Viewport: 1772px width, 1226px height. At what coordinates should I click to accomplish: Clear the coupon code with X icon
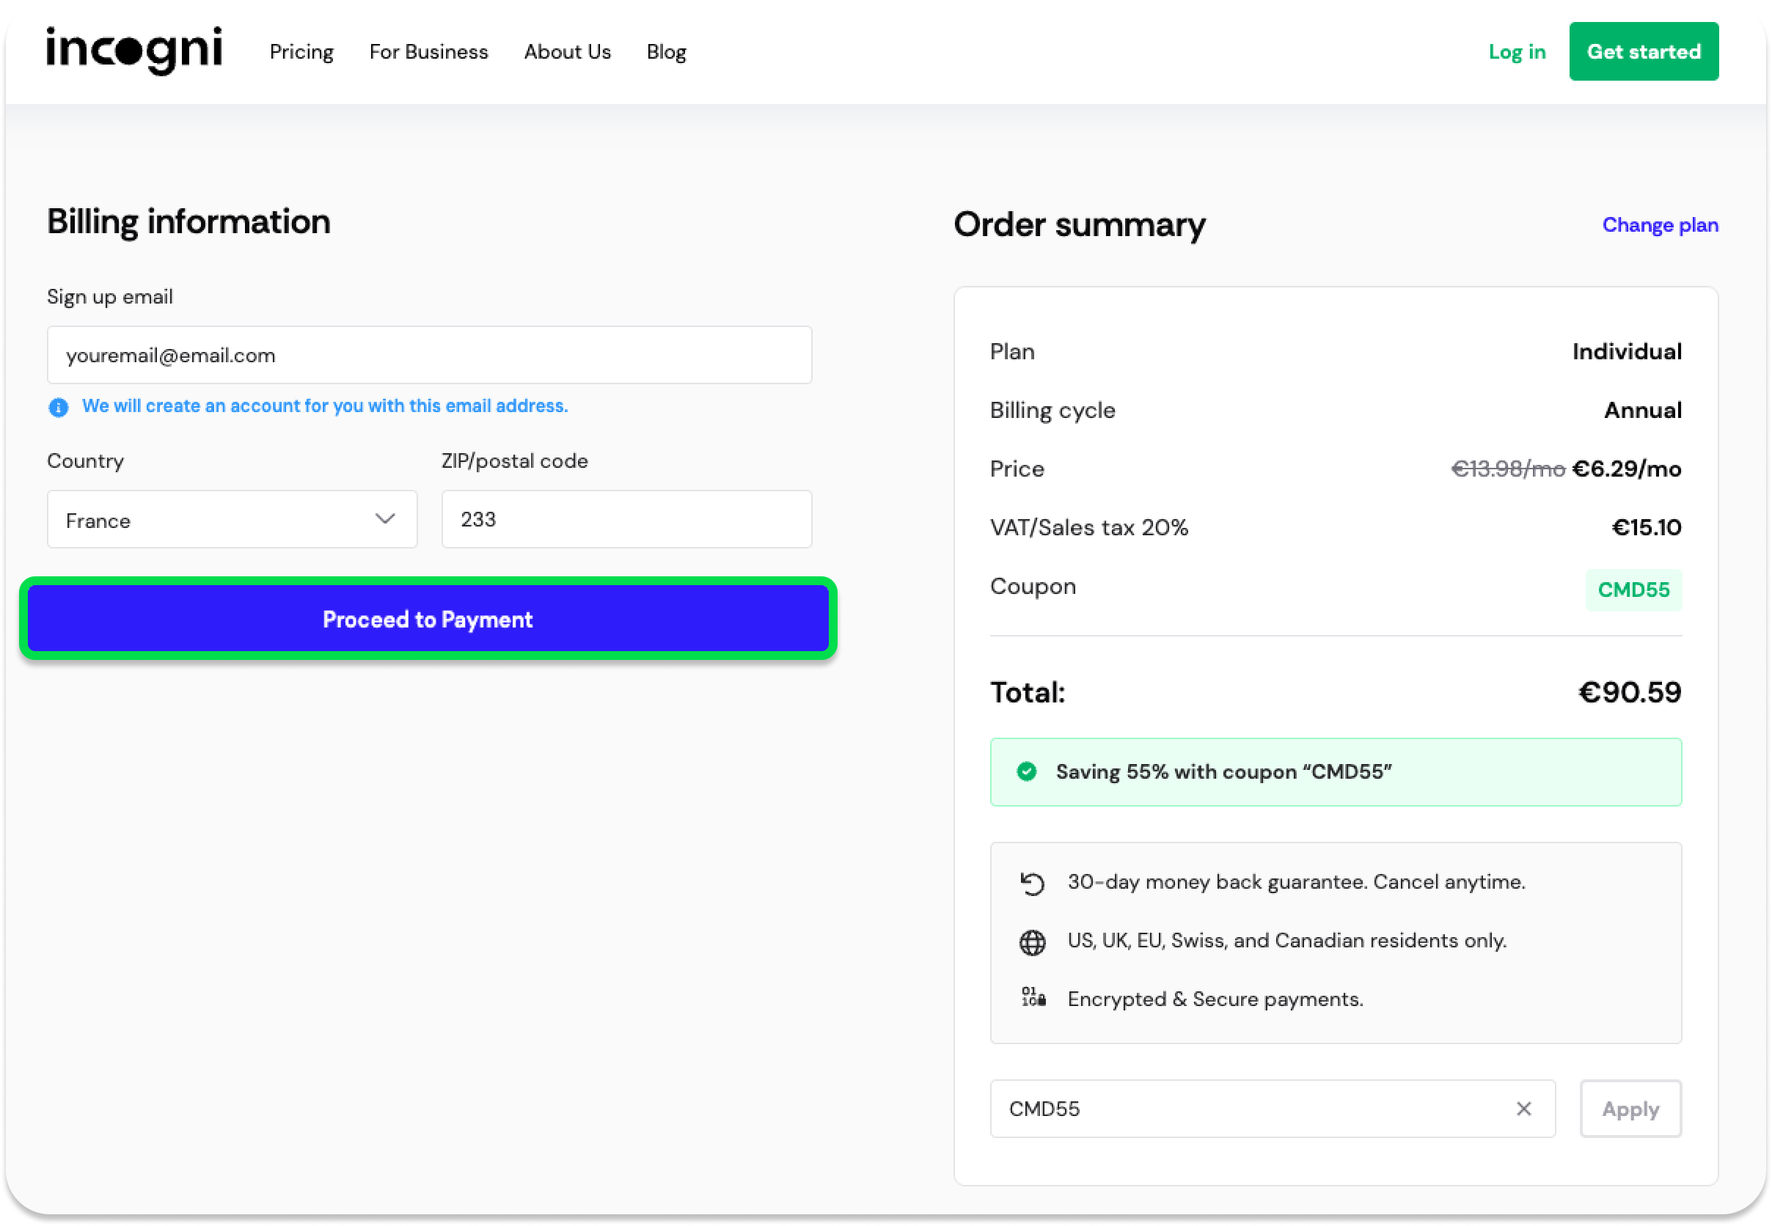coord(1524,1109)
